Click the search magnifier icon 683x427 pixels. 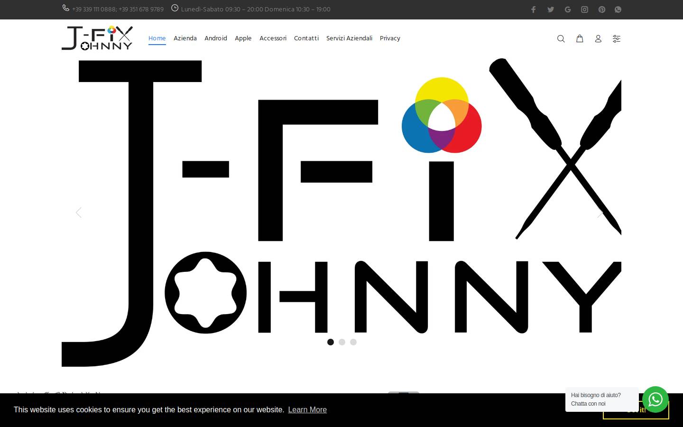point(561,39)
